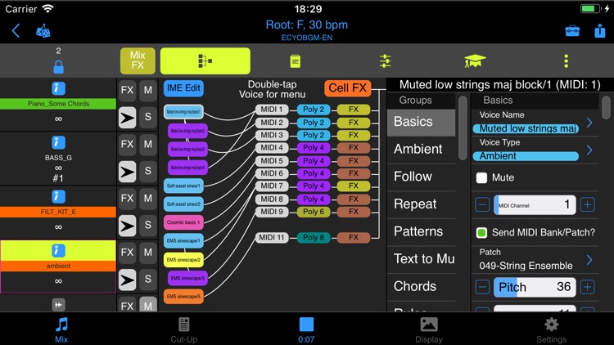
Task: Tap info icon above BASS_G
Action: point(58,142)
